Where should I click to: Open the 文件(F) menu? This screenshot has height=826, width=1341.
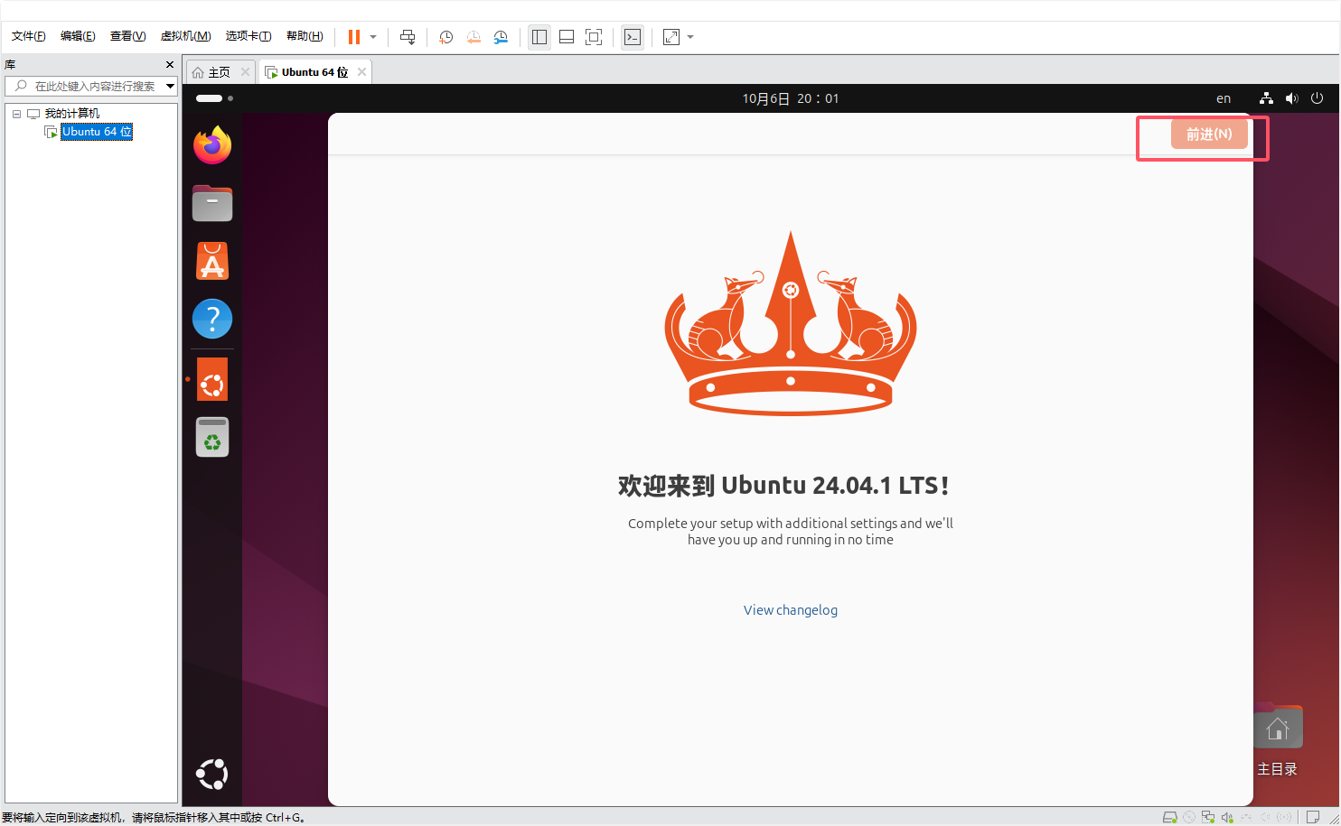[x=28, y=36]
